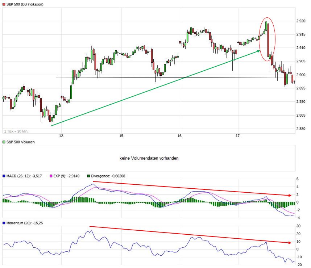The width and height of the screenshot is (311, 268).
Task: Click the 2.920 price axis label
Action: [x=301, y=21]
